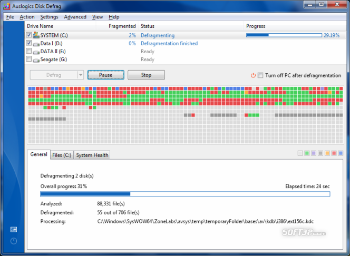Viewport: 350px width, 256px height.
Task: Click inside the disk cluster map
Action: click(x=185, y=115)
